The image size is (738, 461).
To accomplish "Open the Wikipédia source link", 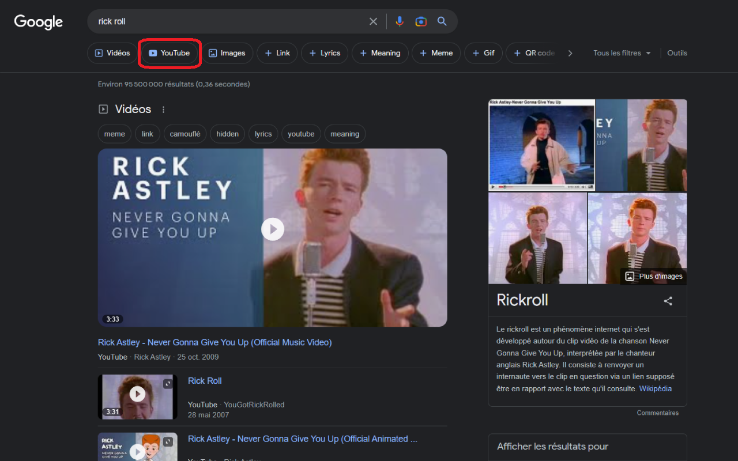I will (655, 388).
